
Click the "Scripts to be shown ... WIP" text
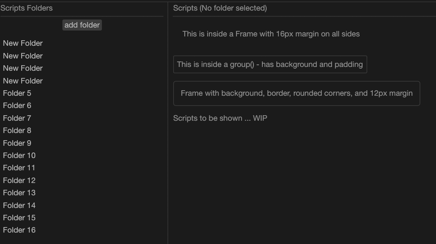tap(220, 118)
